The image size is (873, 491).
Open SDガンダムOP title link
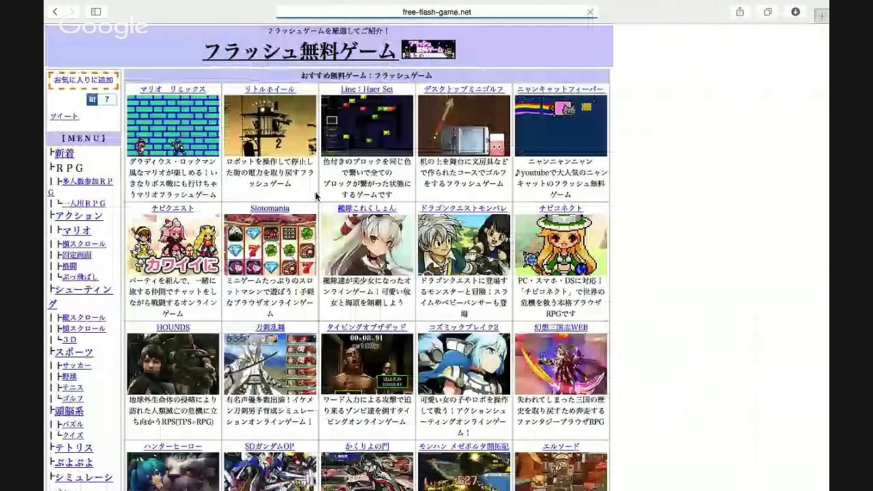269,447
